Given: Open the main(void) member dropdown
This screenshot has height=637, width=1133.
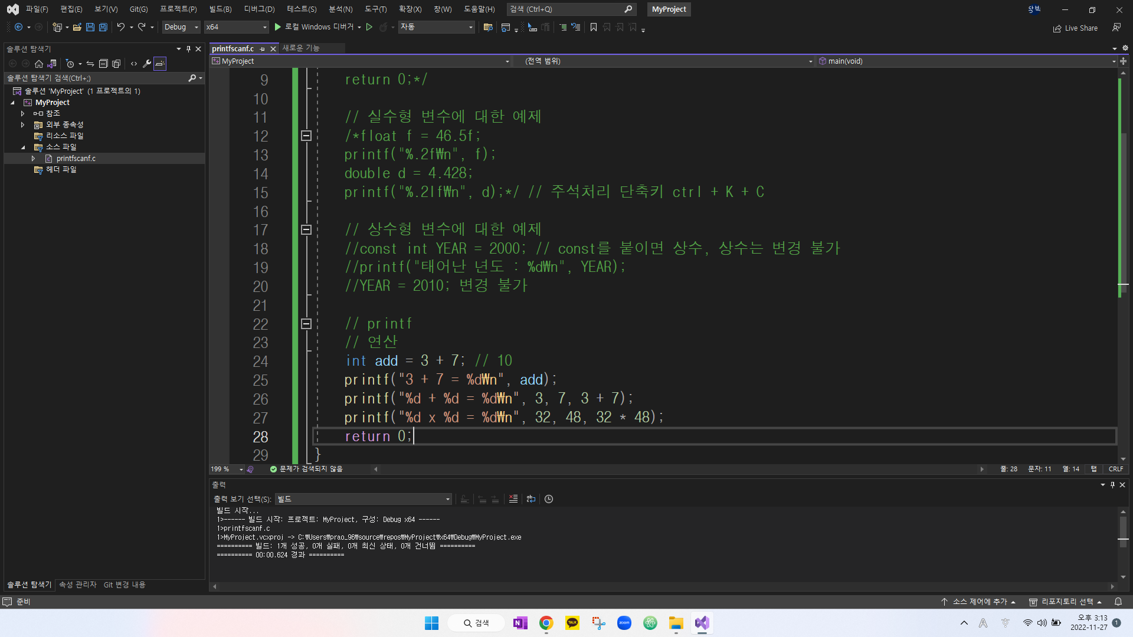Looking at the screenshot, I should pos(967,61).
